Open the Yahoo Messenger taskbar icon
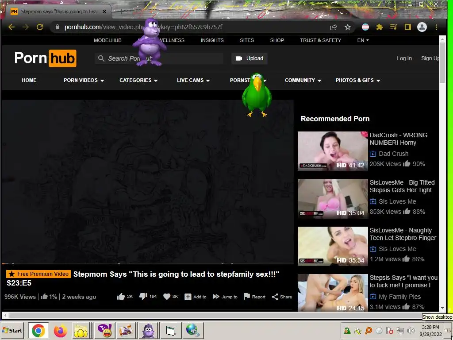This screenshot has width=453, height=340. point(105,330)
